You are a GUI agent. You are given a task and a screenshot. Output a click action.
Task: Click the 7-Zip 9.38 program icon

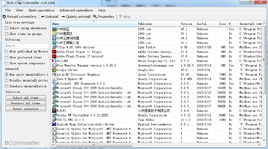tap(54, 47)
